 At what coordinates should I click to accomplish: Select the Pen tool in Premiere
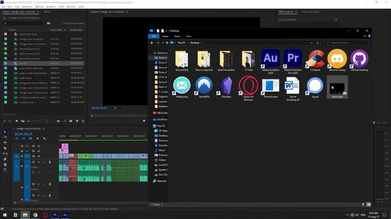point(5,159)
